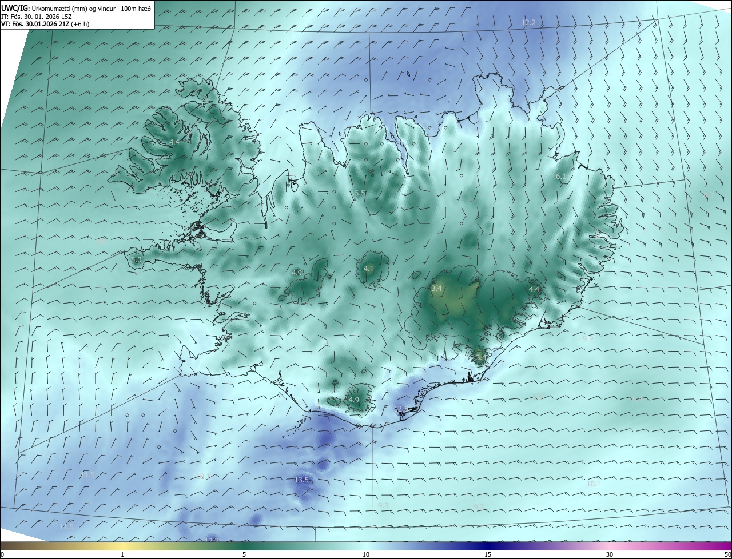Click the colorbar tick label 1

pyautogui.click(x=122, y=555)
